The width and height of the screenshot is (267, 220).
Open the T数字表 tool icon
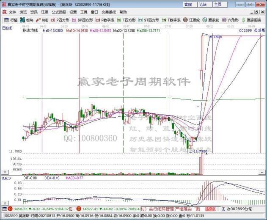[164, 20]
